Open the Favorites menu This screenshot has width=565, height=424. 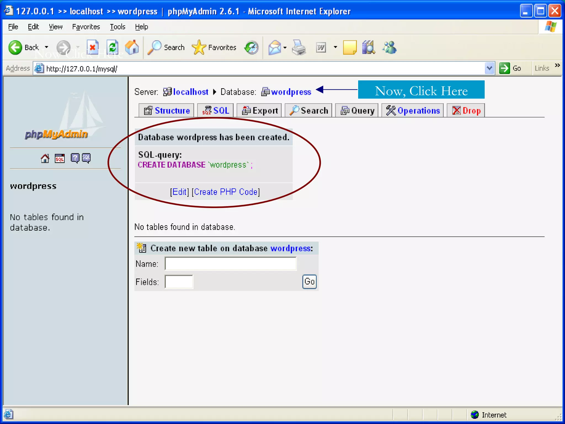(86, 27)
